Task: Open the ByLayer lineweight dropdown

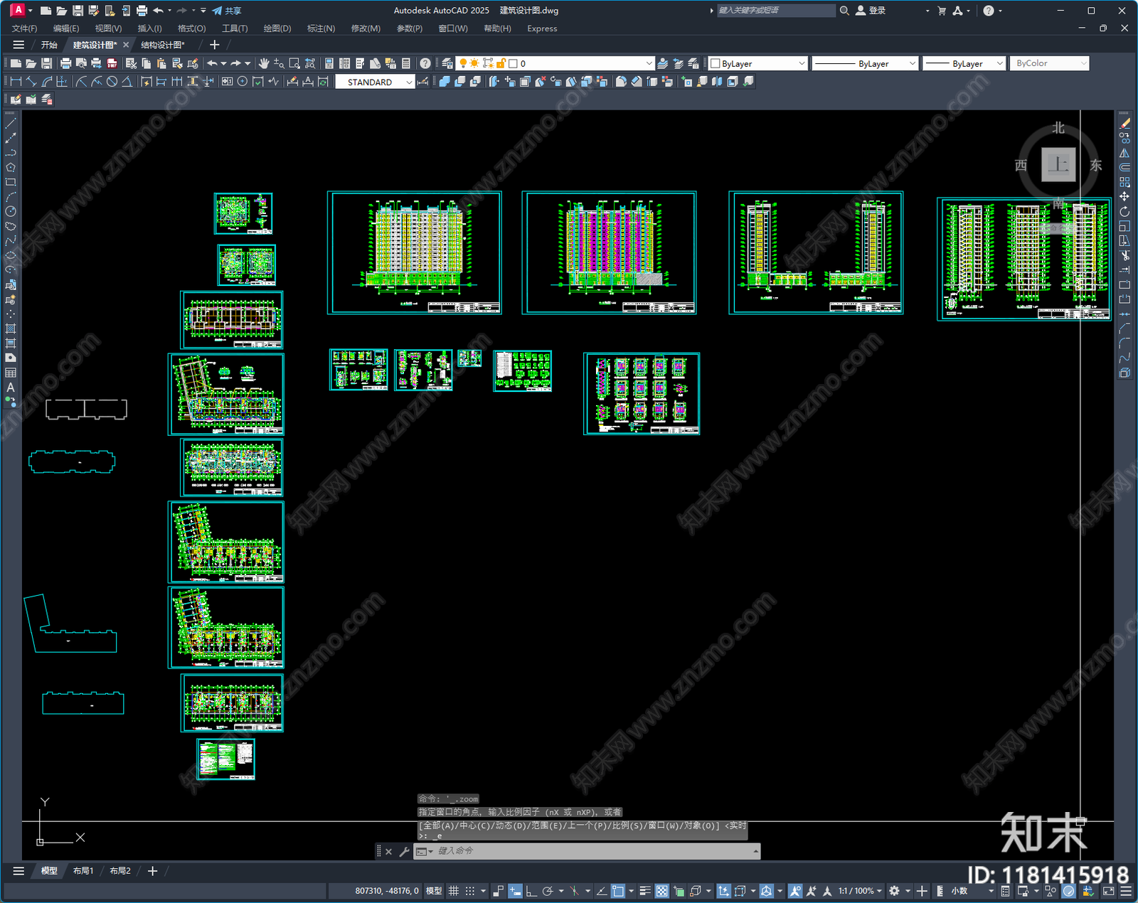Action: tap(999, 63)
